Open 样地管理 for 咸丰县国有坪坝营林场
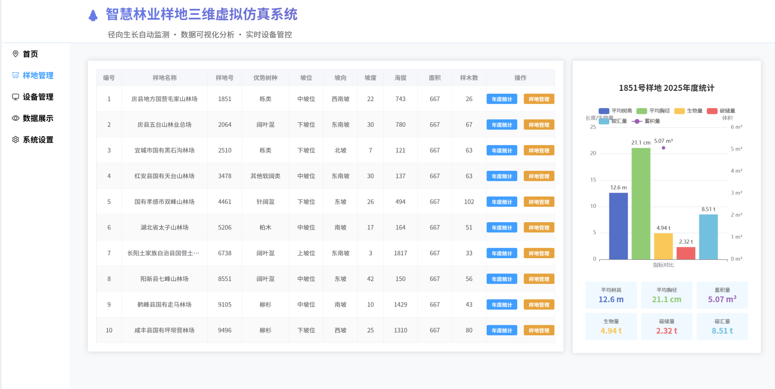This screenshot has height=389, width=775. point(539,330)
